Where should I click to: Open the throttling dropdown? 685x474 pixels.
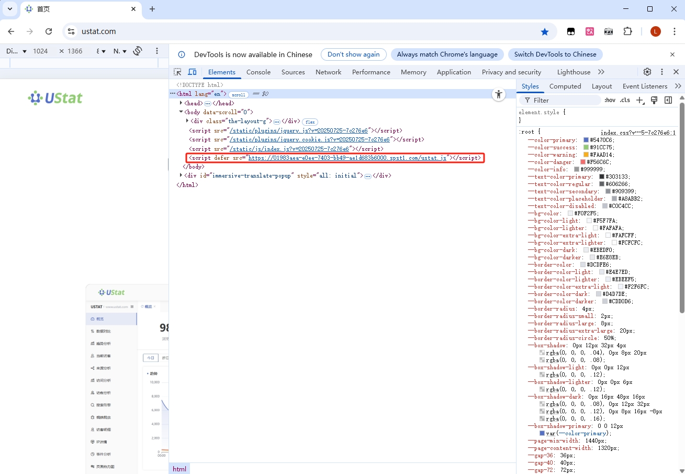[120, 51]
